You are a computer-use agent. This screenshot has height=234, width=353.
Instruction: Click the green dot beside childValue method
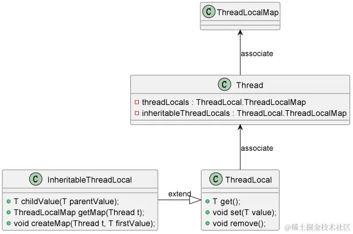(9, 201)
